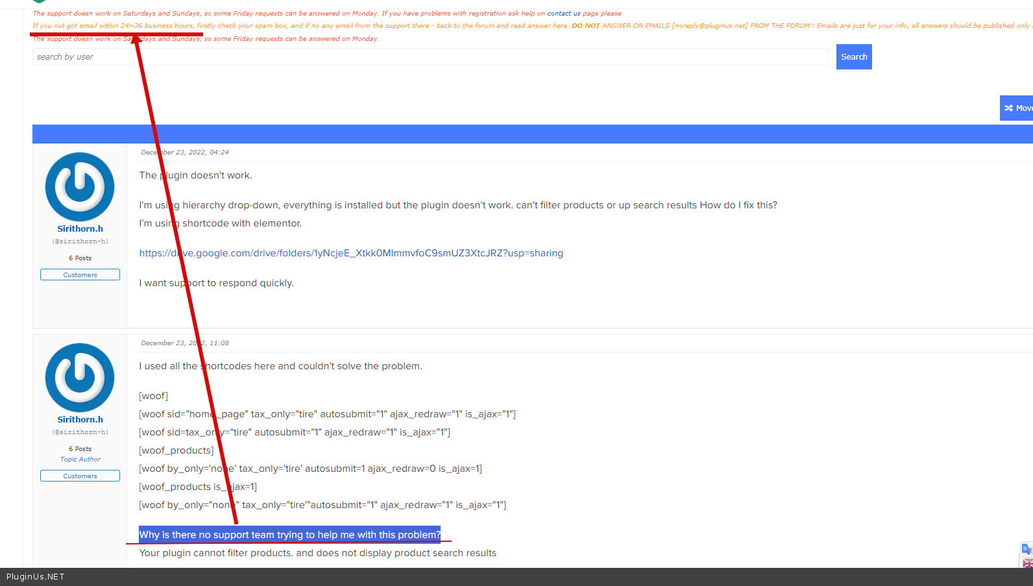1033x586 pixels.
Task: Open the Google Translate widget icon
Action: pyautogui.click(x=1027, y=549)
